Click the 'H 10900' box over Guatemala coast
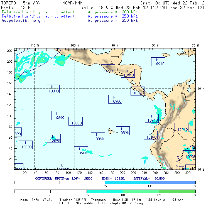 tap(108, 69)
